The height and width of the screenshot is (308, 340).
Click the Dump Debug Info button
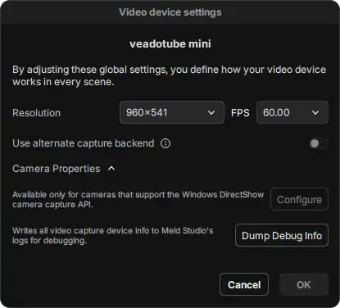pos(282,235)
